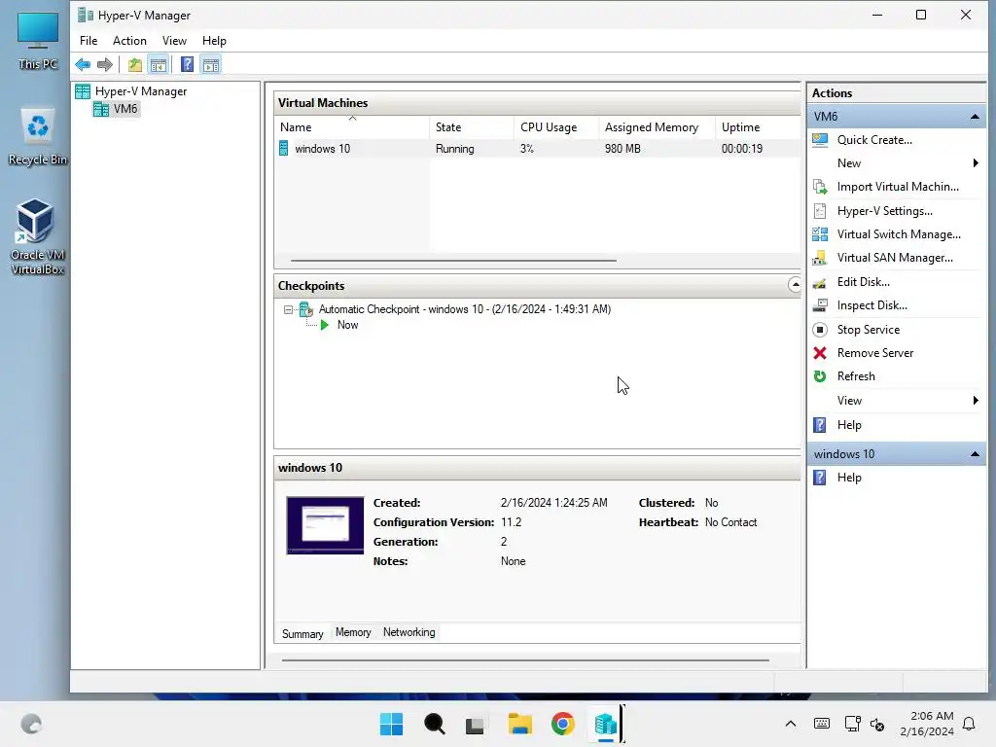The height and width of the screenshot is (747, 996).
Task: Click the Virtual Machines horizontal scrollbar
Action: click(x=453, y=261)
